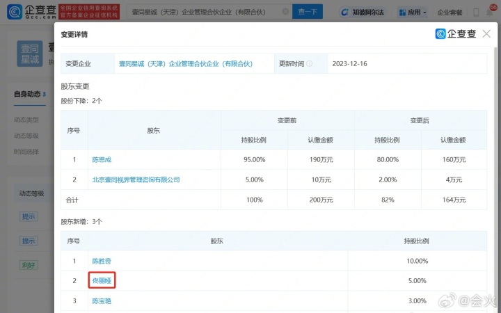Image resolution: width=501 pixels, height=313 pixels.
Task: Click the 4万元 cell in 变更后
Action: [x=454, y=180]
